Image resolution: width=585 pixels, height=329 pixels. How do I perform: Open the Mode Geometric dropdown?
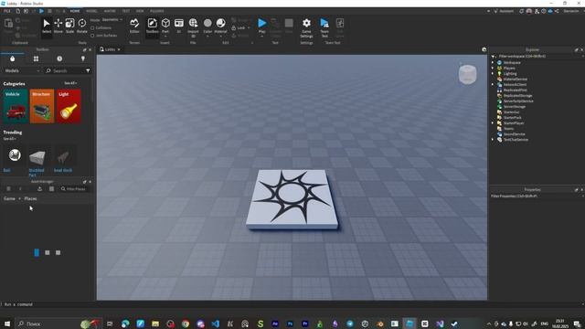point(112,20)
